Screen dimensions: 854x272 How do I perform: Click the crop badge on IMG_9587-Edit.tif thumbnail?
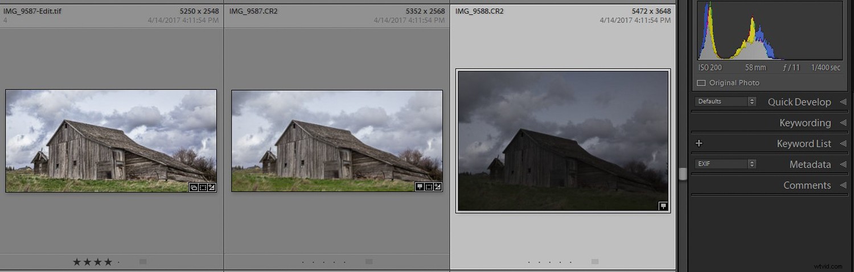pyautogui.click(x=203, y=187)
